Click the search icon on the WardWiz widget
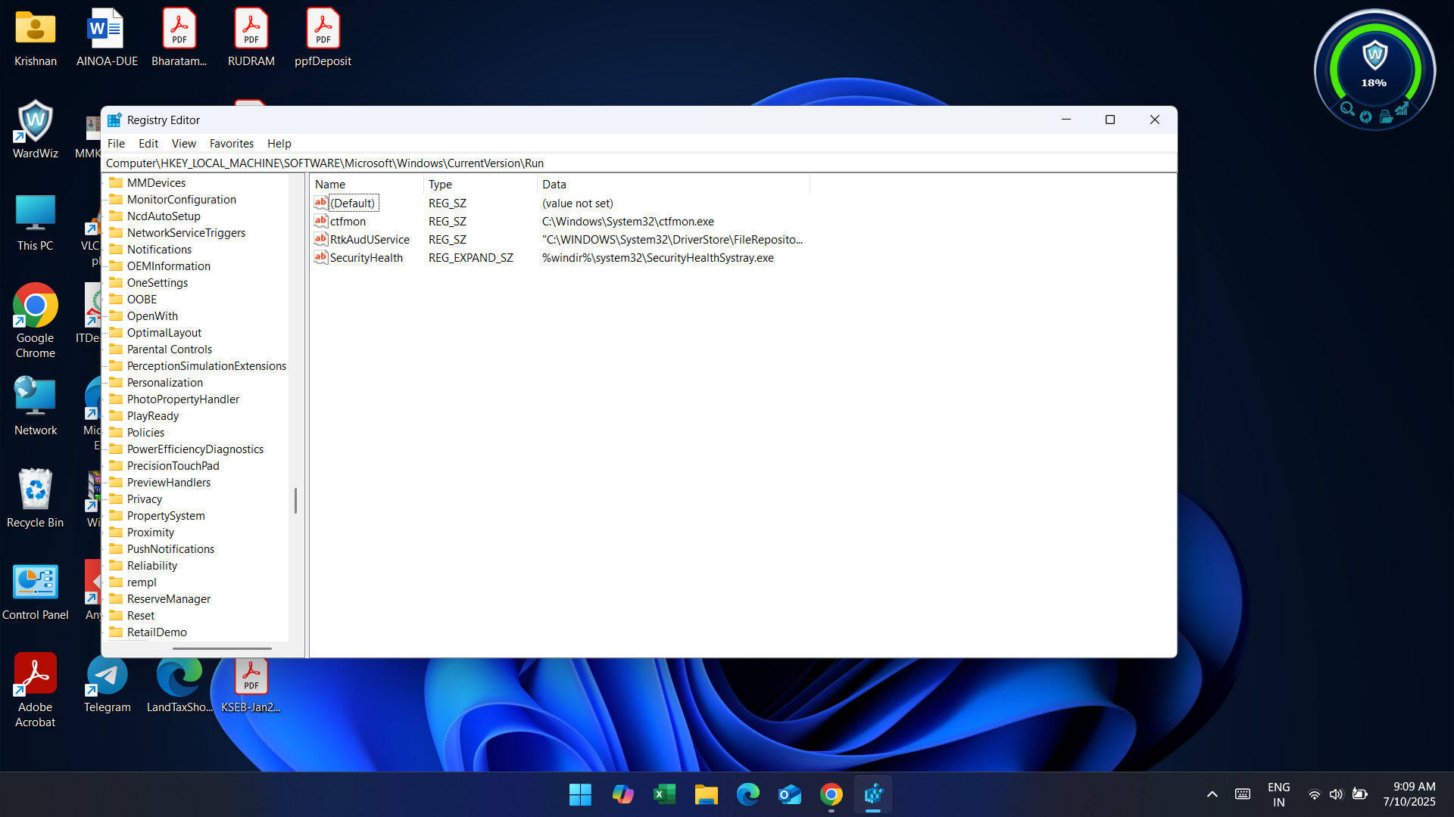Viewport: 1454px width, 817px height. point(1347,109)
